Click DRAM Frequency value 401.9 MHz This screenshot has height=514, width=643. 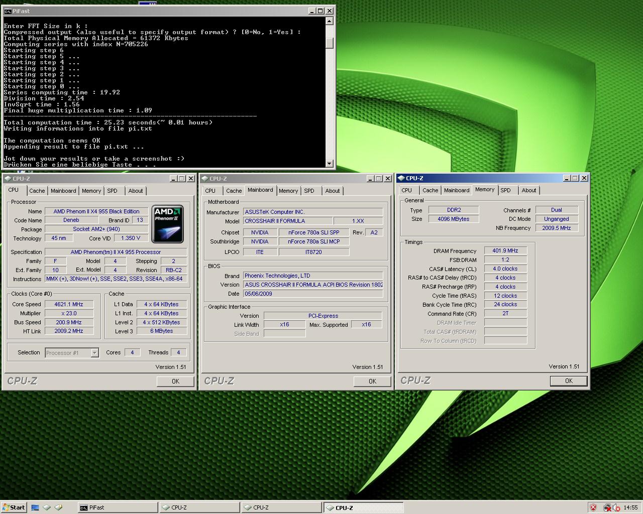(505, 250)
